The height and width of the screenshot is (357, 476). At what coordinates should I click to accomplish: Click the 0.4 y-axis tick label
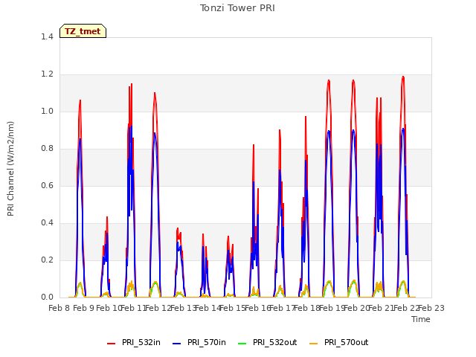point(47,223)
